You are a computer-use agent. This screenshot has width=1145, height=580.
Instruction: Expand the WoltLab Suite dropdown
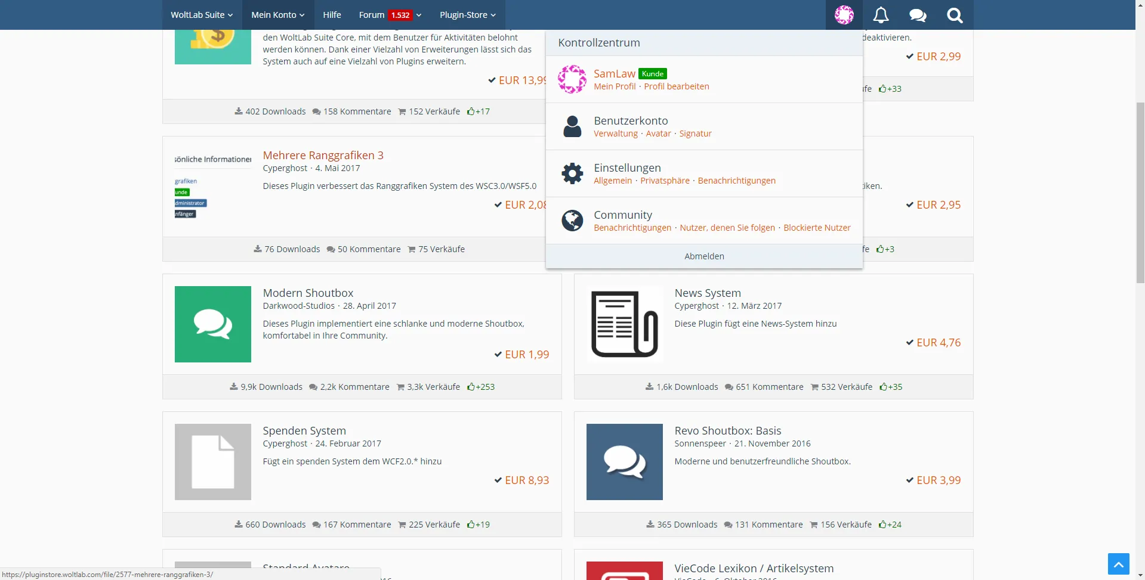[202, 15]
